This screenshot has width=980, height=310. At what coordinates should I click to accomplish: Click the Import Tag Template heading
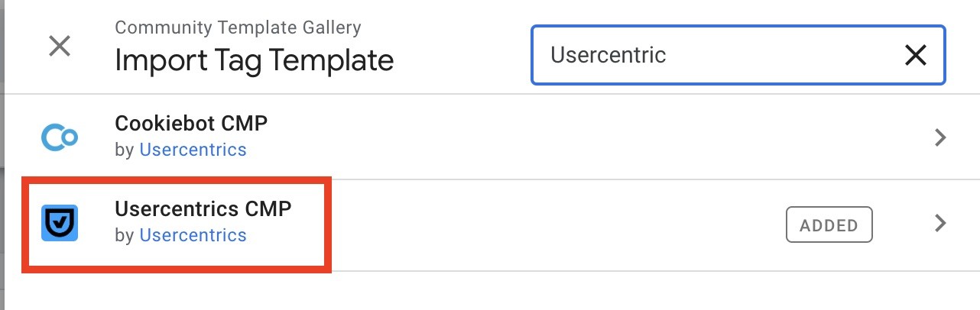click(255, 60)
